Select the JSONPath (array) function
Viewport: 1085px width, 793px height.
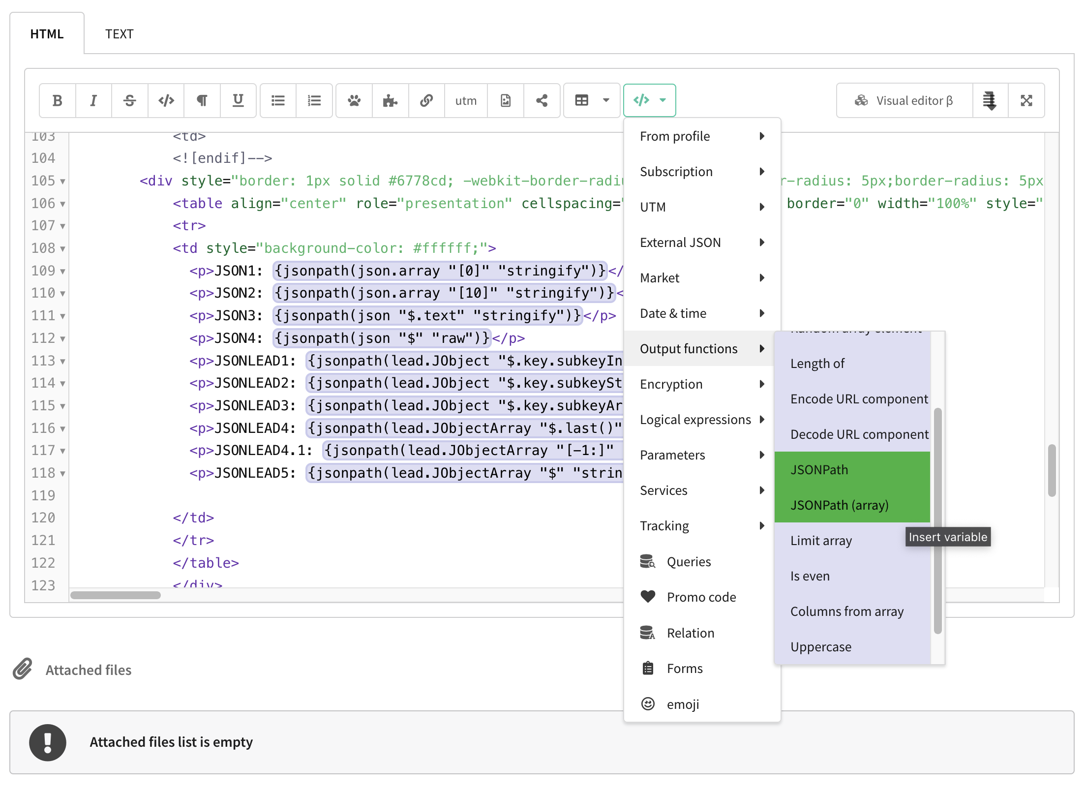(x=852, y=505)
